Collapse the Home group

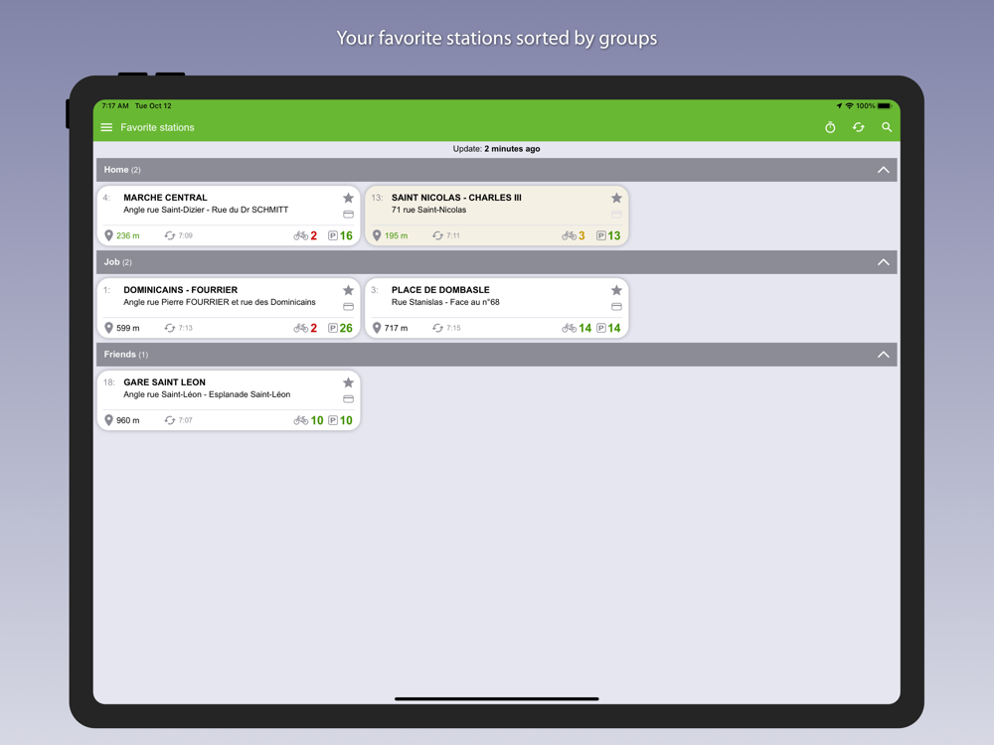click(883, 170)
